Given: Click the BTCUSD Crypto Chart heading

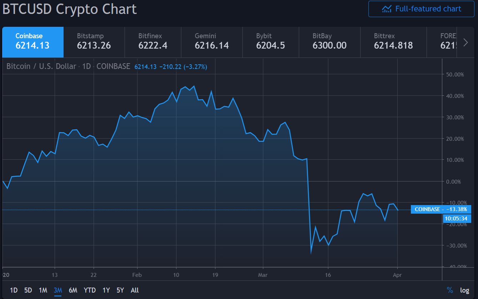Looking at the screenshot, I should click(70, 9).
